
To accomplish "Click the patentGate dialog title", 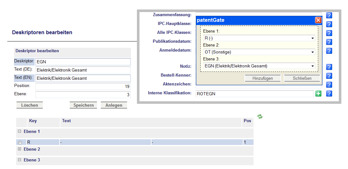I will point(210,20).
